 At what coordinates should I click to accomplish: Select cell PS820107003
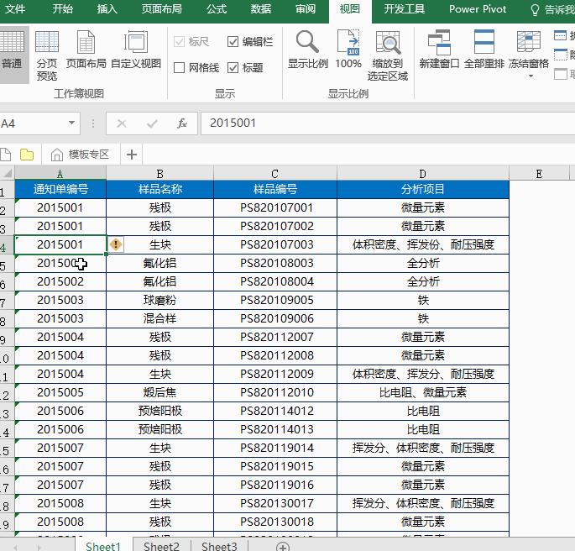click(x=275, y=244)
